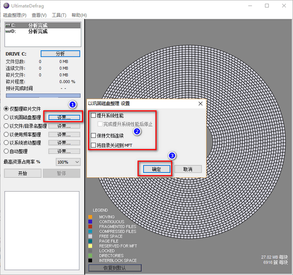This screenshot has height=275, width=293.
Task: Open 设置 for 以系统波动整理
Action: (x=64, y=143)
